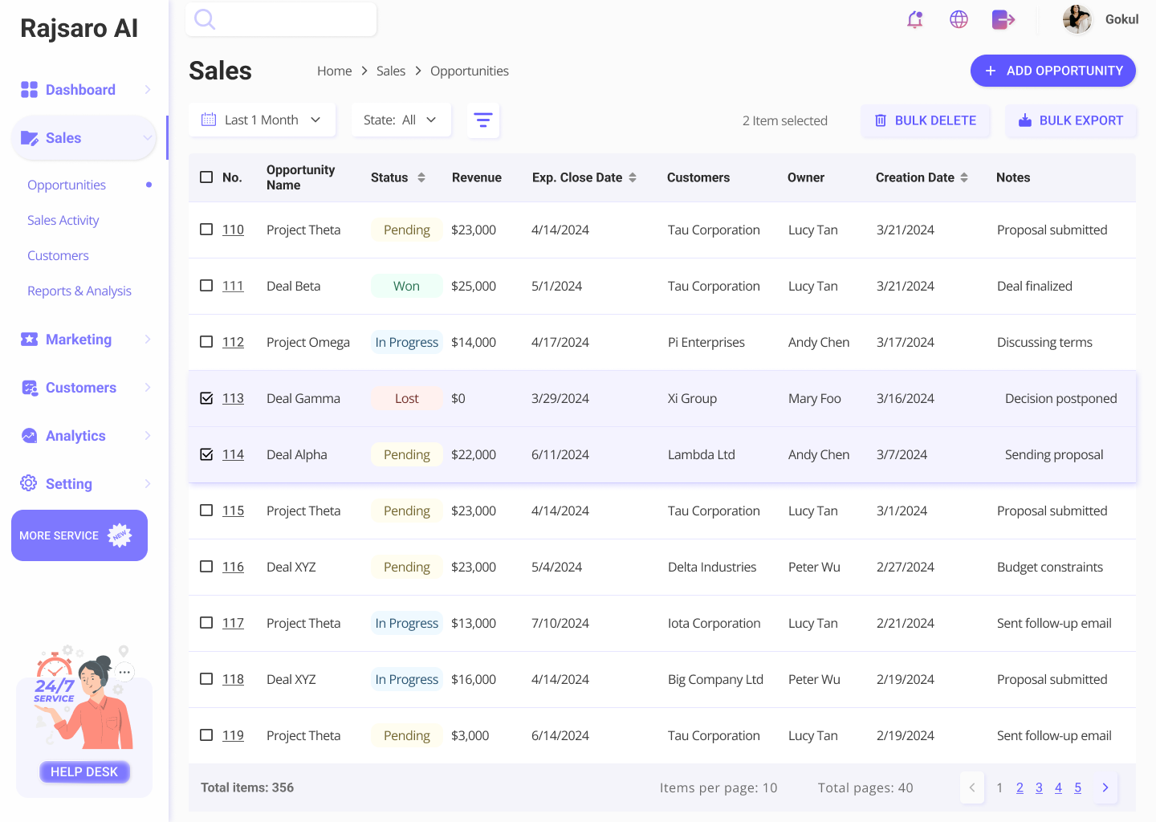1156x822 pixels.
Task: Open the filter lines icon
Action: point(482,120)
